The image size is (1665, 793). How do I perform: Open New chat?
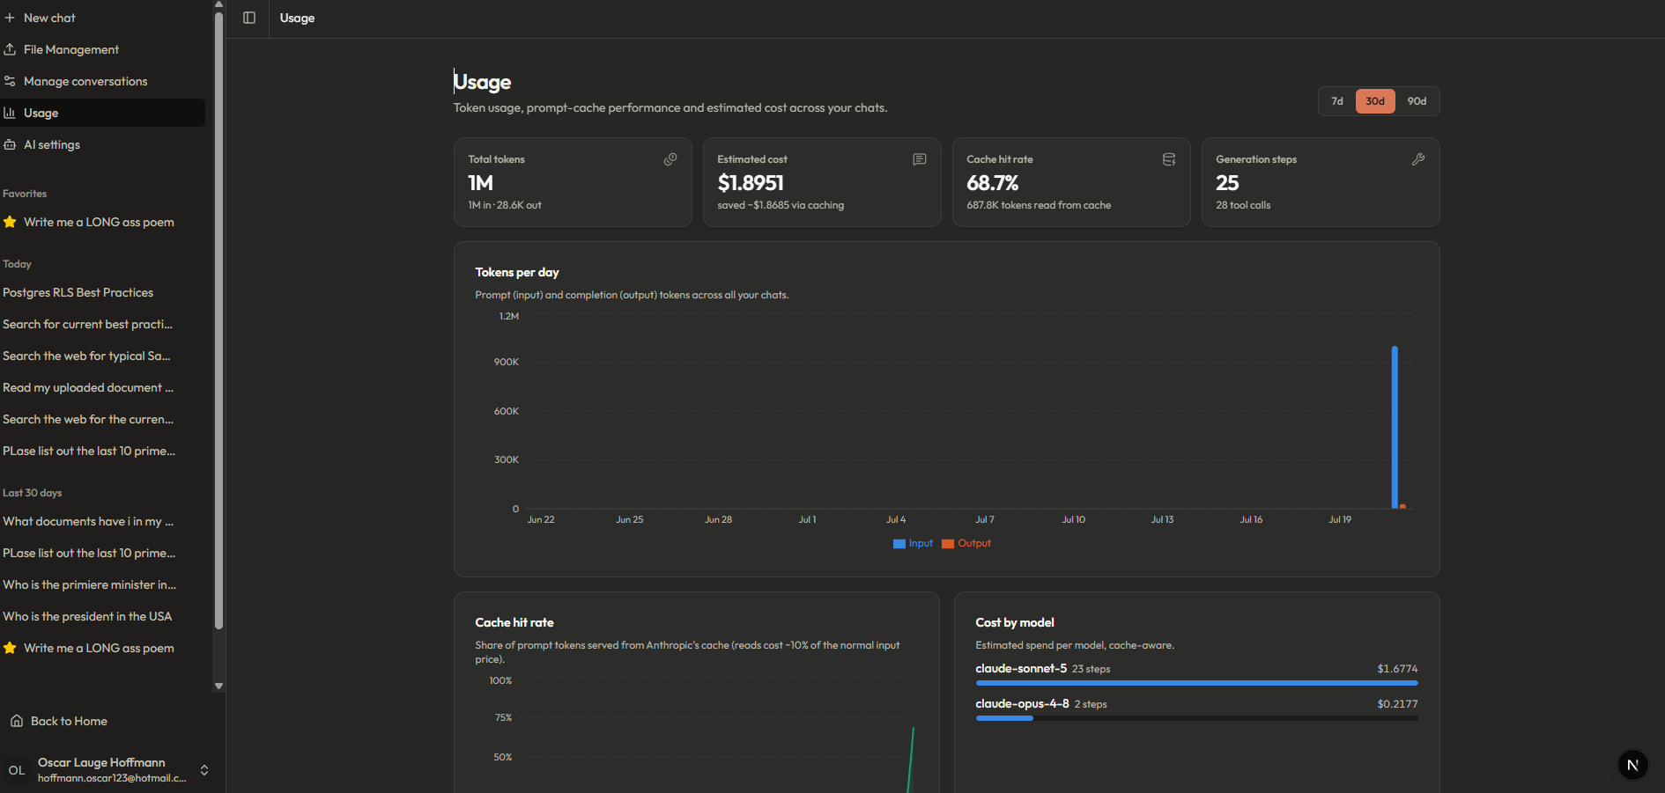pyautogui.click(x=102, y=18)
